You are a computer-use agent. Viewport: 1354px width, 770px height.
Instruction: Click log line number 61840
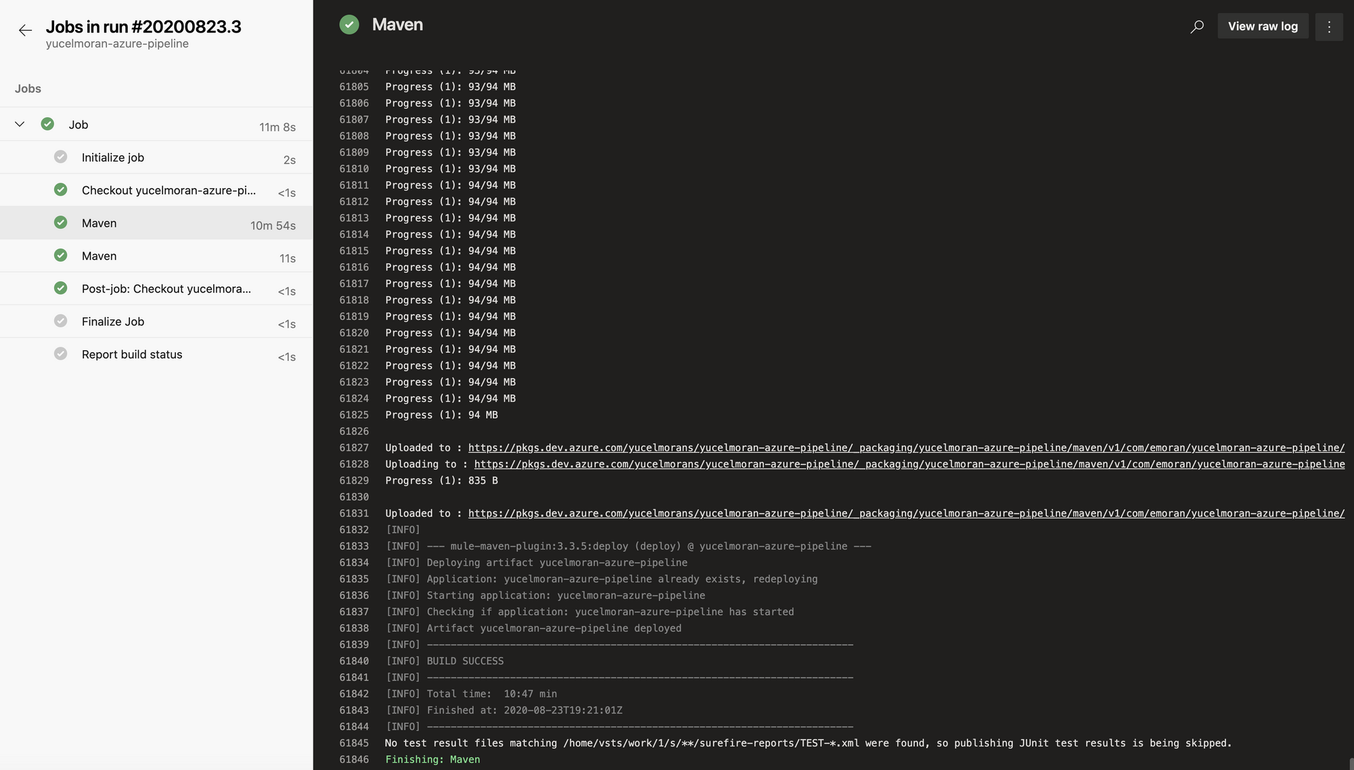click(354, 661)
